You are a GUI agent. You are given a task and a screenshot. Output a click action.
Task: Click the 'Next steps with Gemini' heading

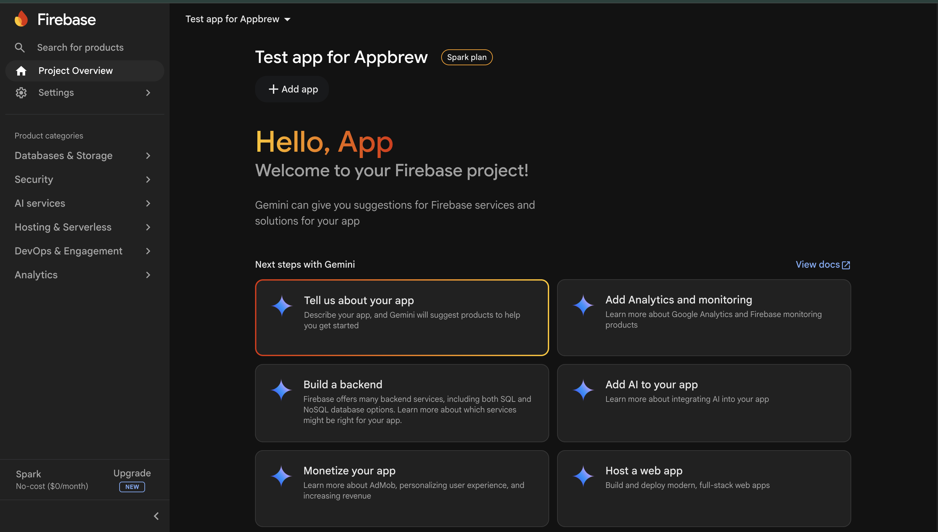305,265
